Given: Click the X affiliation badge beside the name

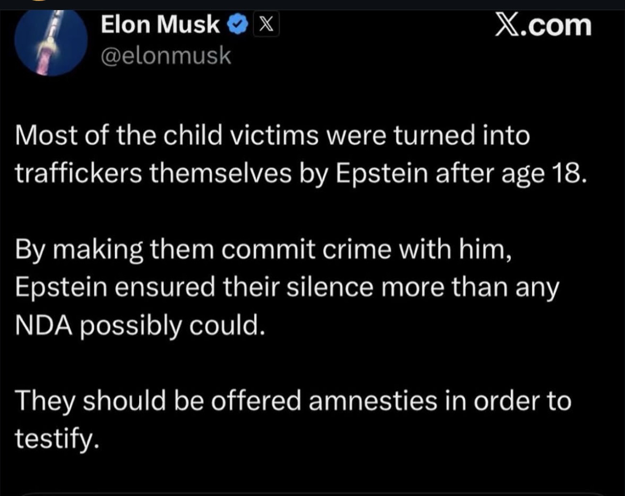Looking at the screenshot, I should pyautogui.click(x=266, y=24).
